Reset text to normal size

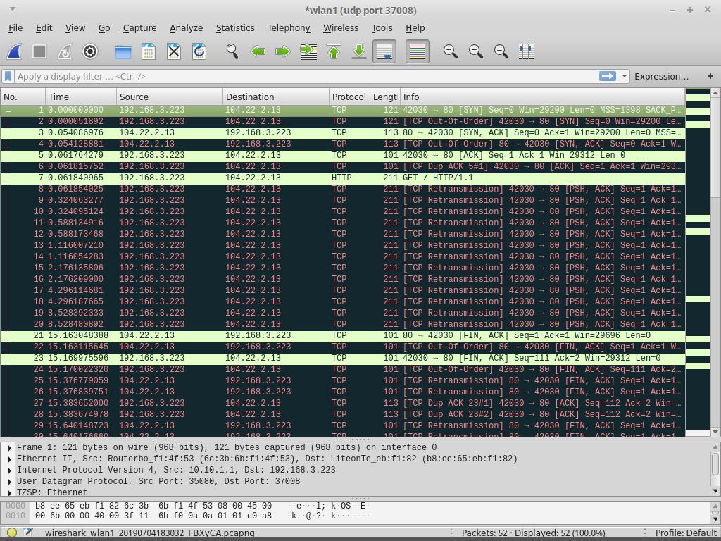501,51
